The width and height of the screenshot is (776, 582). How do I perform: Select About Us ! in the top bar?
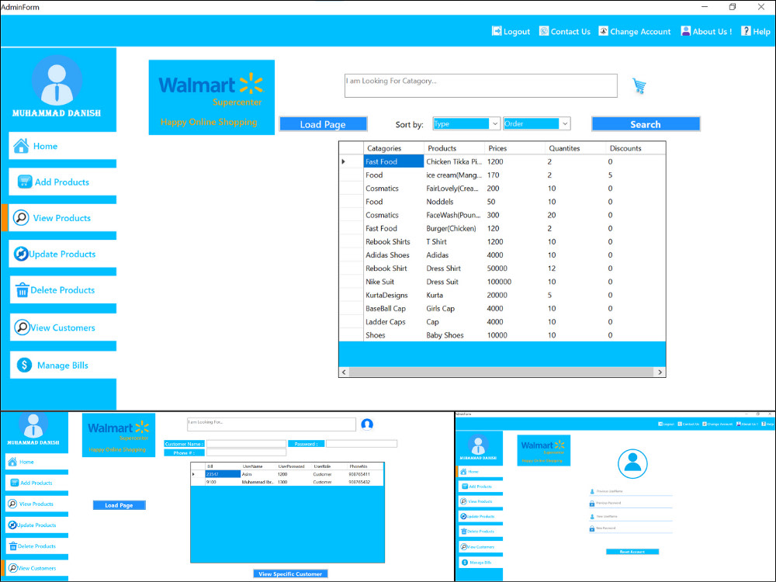coord(684,30)
